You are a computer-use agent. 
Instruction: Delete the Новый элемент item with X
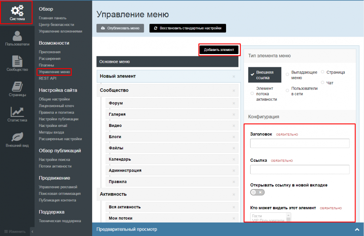point(234,76)
